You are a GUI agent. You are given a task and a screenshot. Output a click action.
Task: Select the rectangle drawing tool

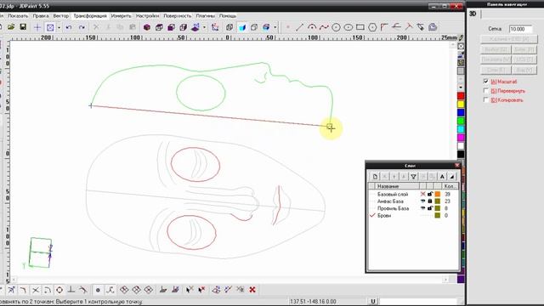click(x=360, y=27)
